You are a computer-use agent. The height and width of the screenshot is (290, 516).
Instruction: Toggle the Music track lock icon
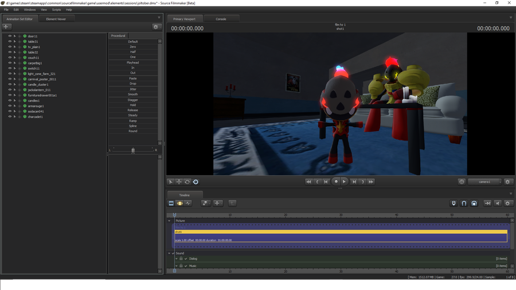coord(181,266)
